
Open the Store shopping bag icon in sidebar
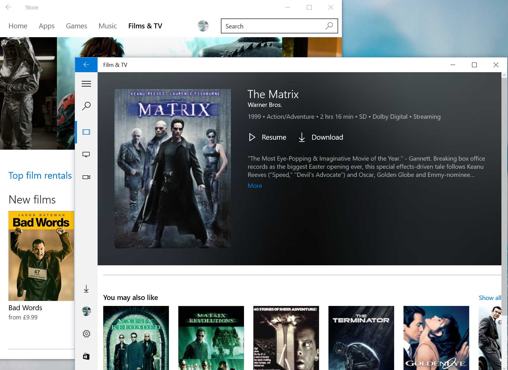[86, 356]
